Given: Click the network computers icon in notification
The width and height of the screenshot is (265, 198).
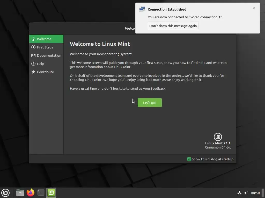Looking at the screenshot, I should click(142, 9).
